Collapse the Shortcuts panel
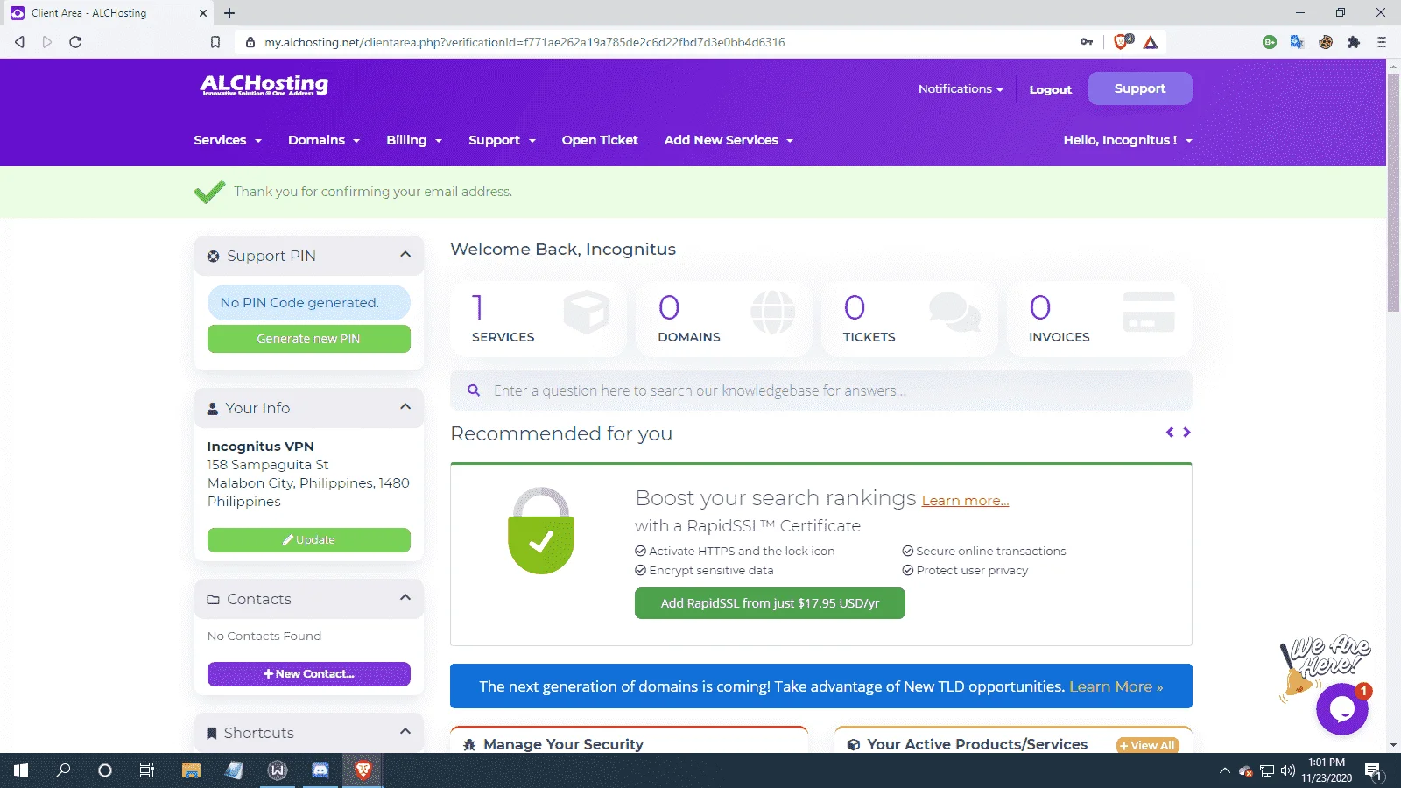 [x=405, y=732]
